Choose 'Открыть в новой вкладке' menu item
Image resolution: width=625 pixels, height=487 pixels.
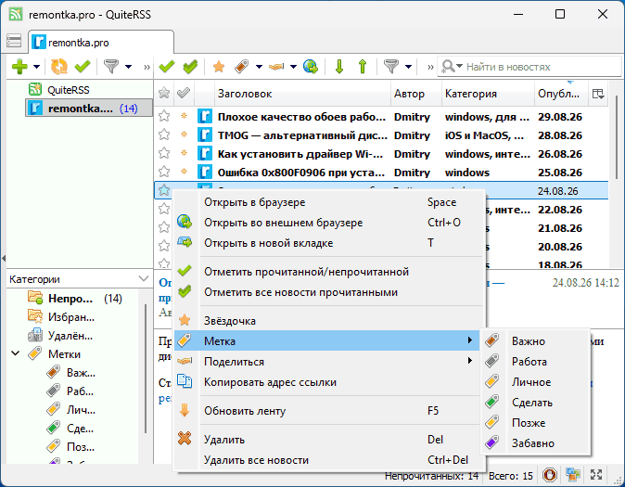pyautogui.click(x=329, y=243)
